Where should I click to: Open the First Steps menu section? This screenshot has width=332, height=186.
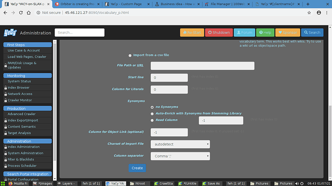[27, 45]
